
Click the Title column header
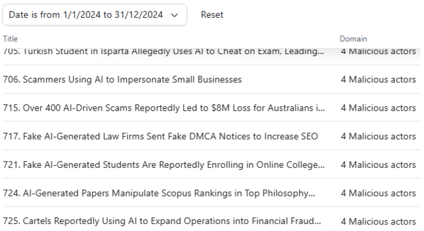point(10,39)
